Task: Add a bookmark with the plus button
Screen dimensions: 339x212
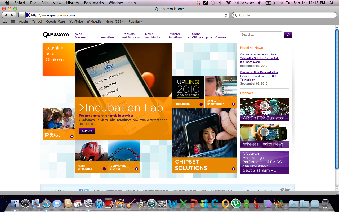Action: click(x=22, y=15)
